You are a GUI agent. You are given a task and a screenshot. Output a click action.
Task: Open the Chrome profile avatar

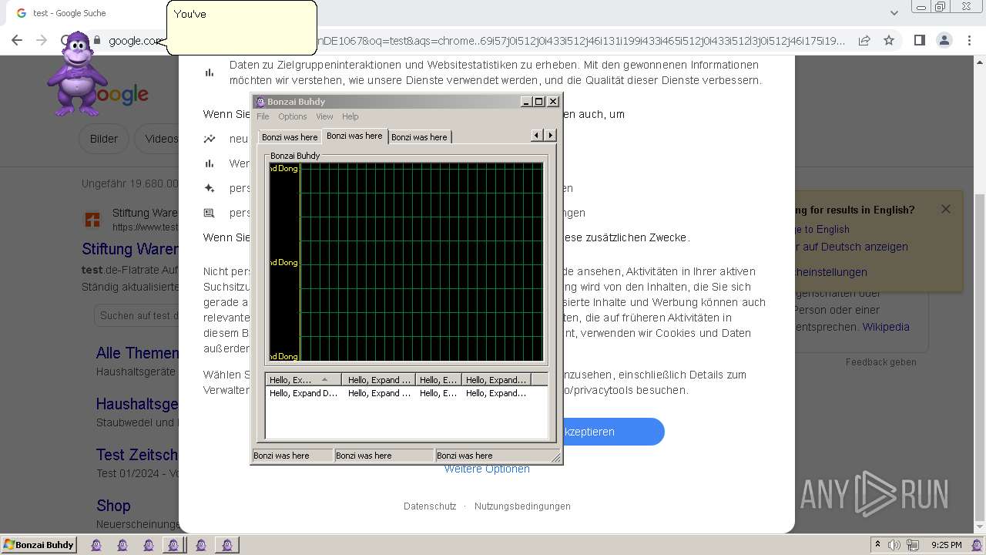point(944,41)
